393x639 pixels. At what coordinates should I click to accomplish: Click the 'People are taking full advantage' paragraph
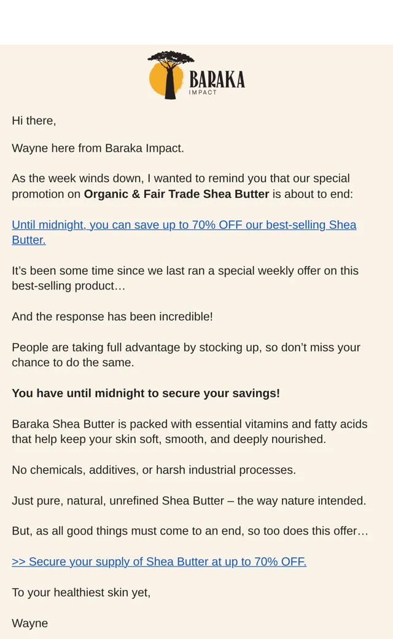click(x=186, y=355)
